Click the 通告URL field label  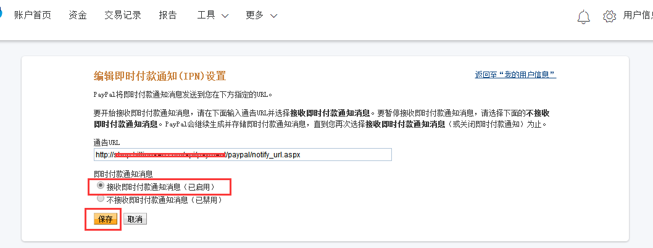tap(106, 143)
